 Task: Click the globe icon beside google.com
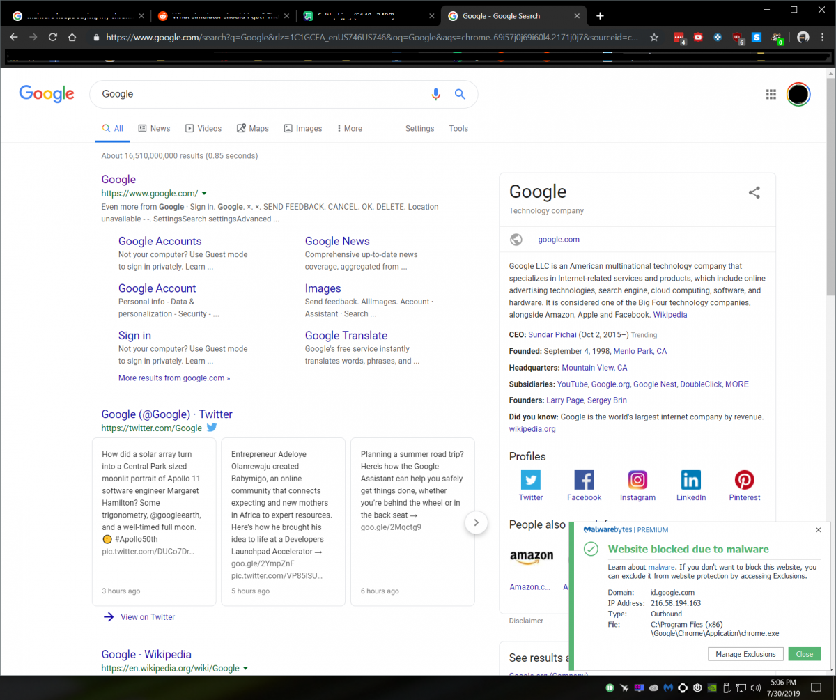pyautogui.click(x=516, y=240)
